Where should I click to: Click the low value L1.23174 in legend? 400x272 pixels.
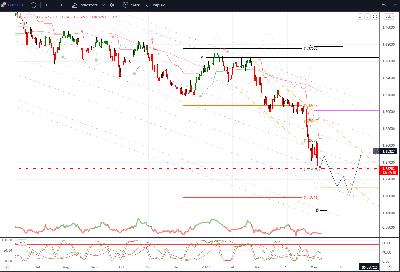[x=61, y=17]
